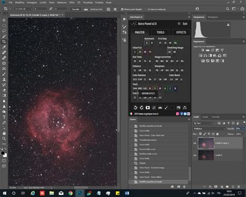This screenshot has height=197, width=246.
Task: Open Instagram link in Astro Panel
Action: (177, 114)
